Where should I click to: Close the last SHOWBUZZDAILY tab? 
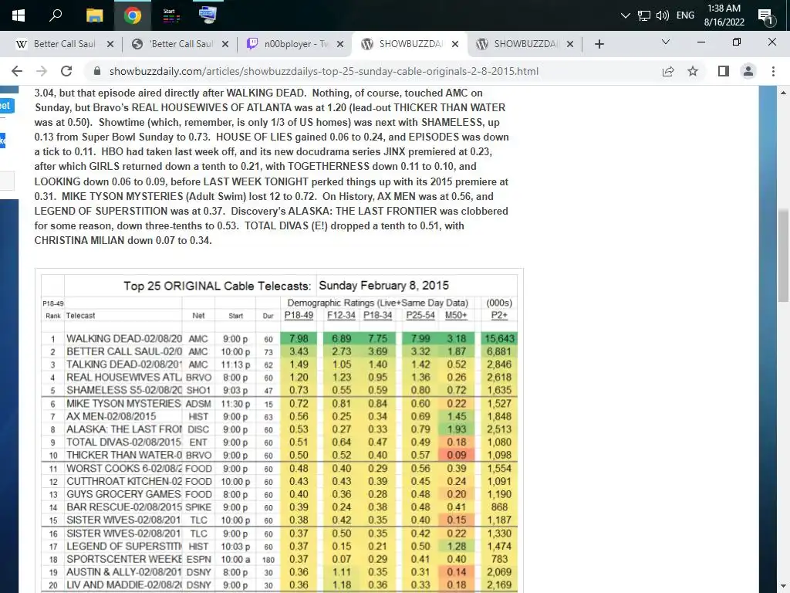point(570,44)
